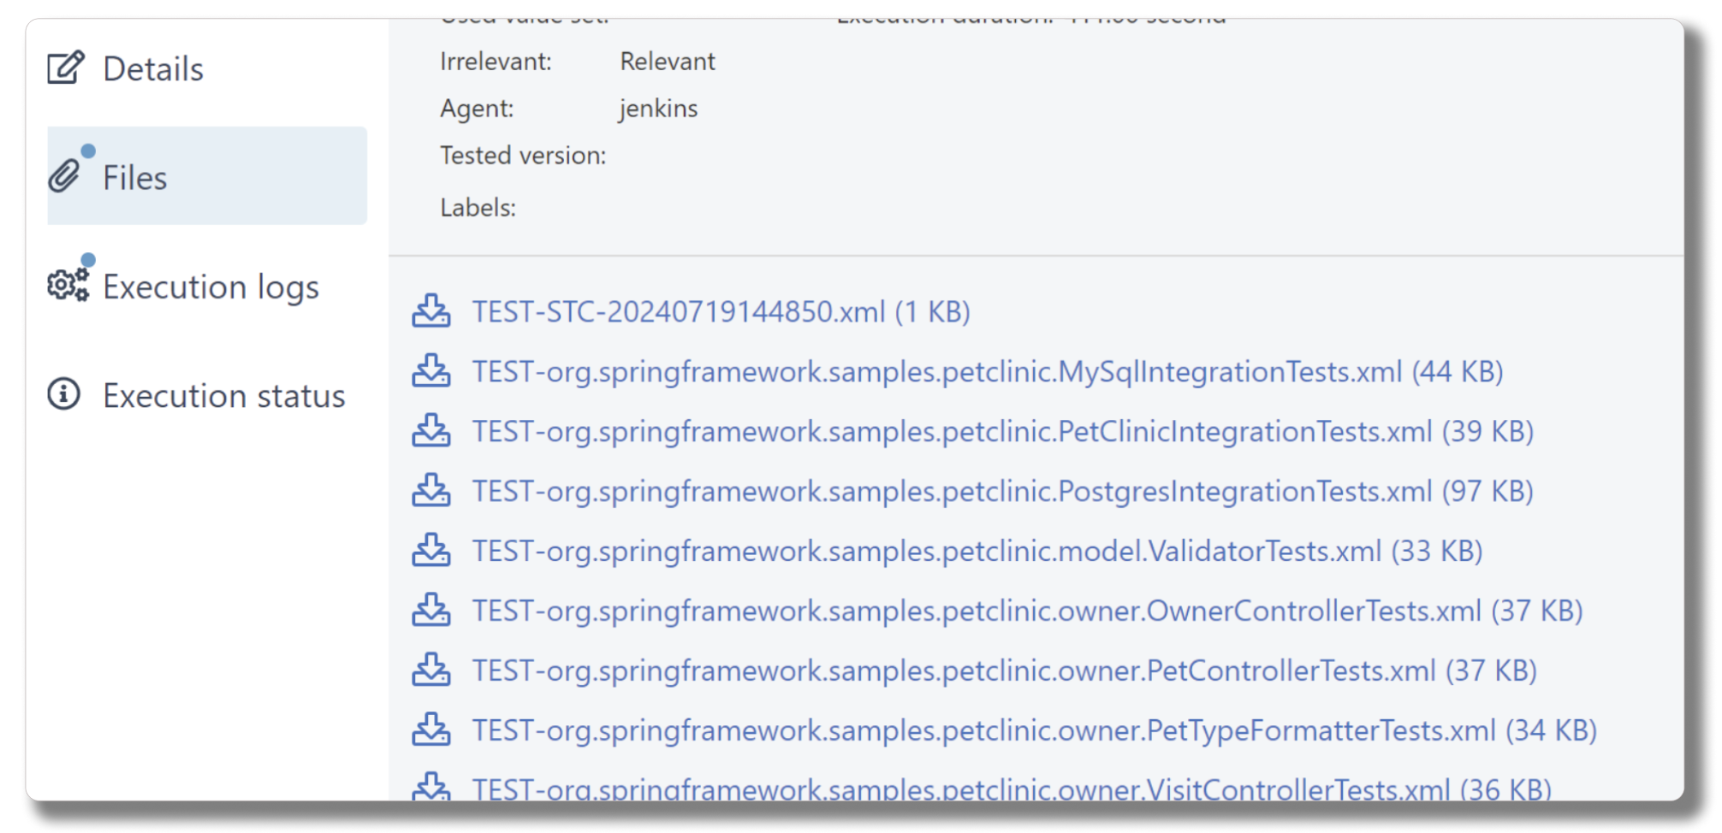
Task: Download PetClinicIntegrationTests.xml via its icon
Action: coord(430,431)
